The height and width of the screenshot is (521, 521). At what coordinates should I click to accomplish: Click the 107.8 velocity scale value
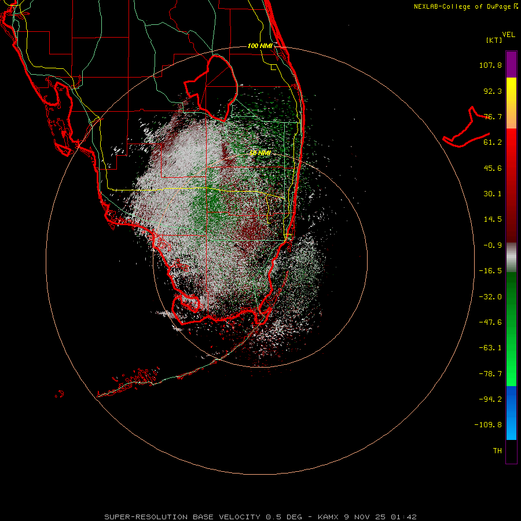tap(490, 65)
